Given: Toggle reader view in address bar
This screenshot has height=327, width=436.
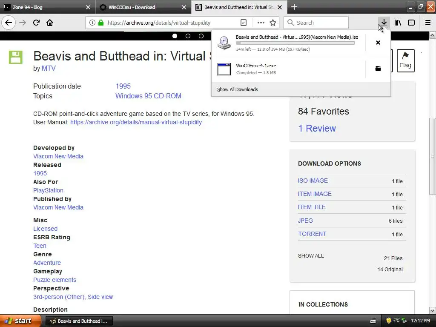Looking at the screenshot, I should coord(243,23).
